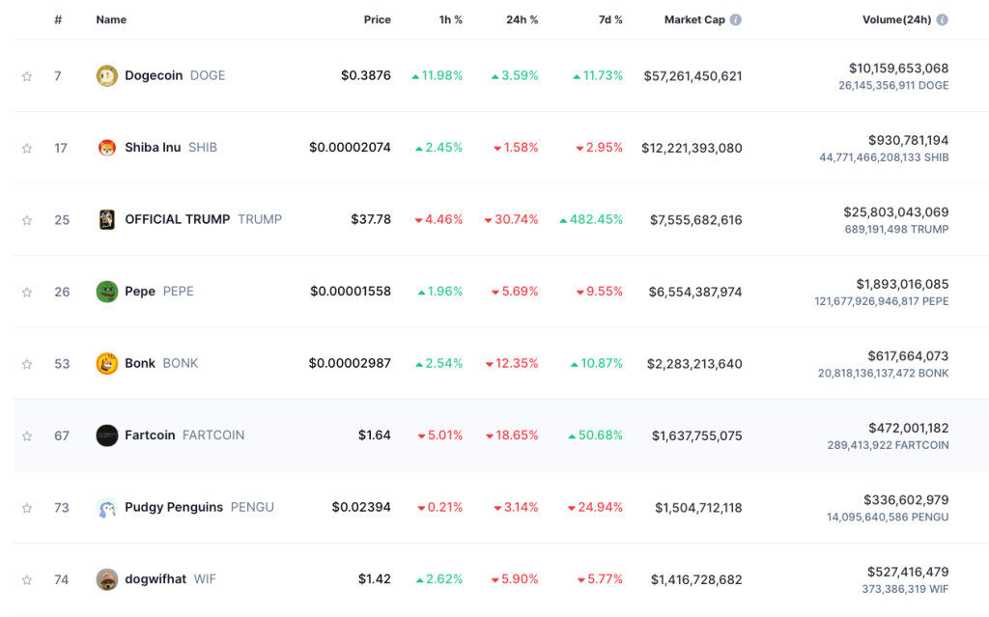This screenshot has width=989, height=617.
Task: Sort coins by the Name header
Action: point(111,19)
